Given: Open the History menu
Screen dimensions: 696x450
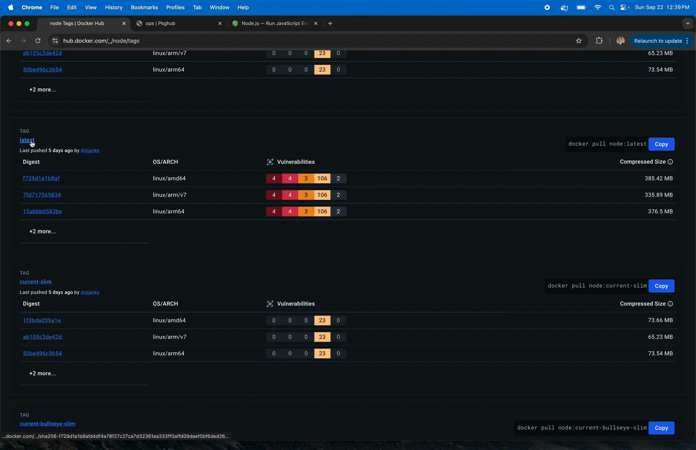Looking at the screenshot, I should (113, 7).
